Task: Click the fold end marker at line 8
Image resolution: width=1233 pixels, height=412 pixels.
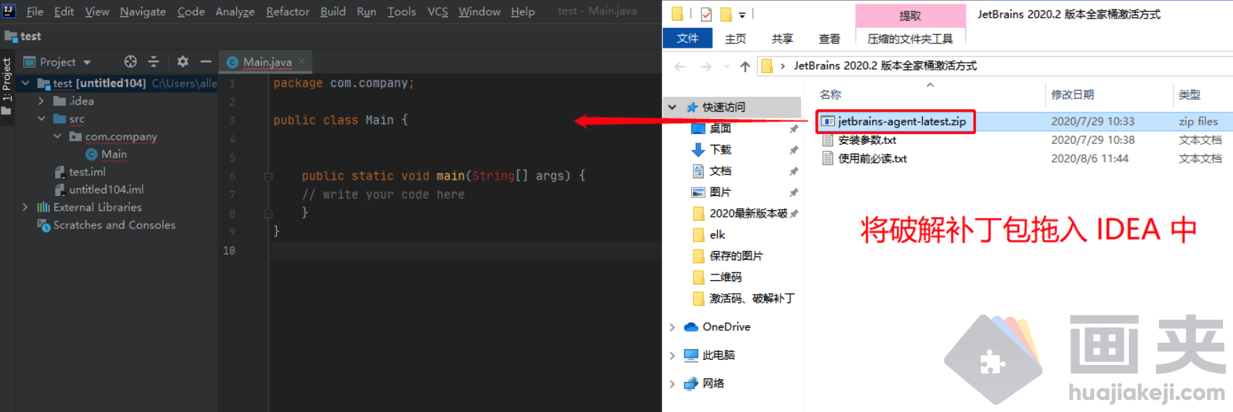Action: (268, 213)
